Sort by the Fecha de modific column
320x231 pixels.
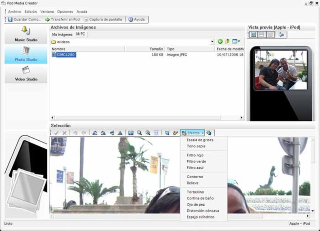[x=230, y=49]
